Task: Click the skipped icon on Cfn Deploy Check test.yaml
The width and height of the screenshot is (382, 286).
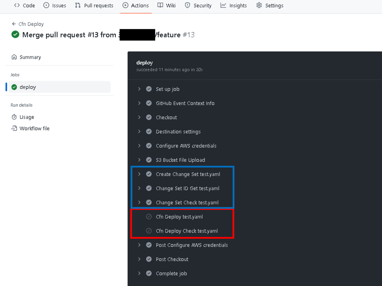Action: 149,231
